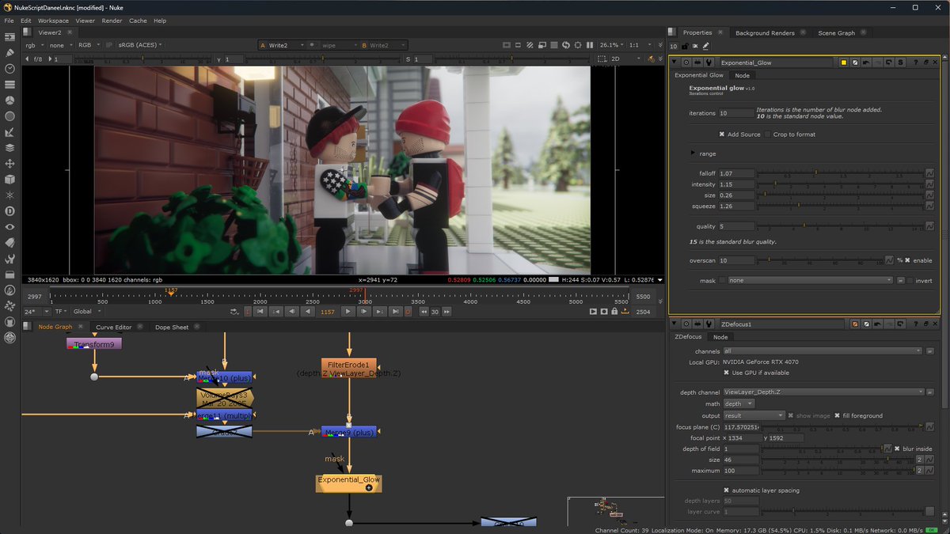The height and width of the screenshot is (534, 950).
Task: Switch to the Dope Sheet tab
Action: (x=172, y=327)
